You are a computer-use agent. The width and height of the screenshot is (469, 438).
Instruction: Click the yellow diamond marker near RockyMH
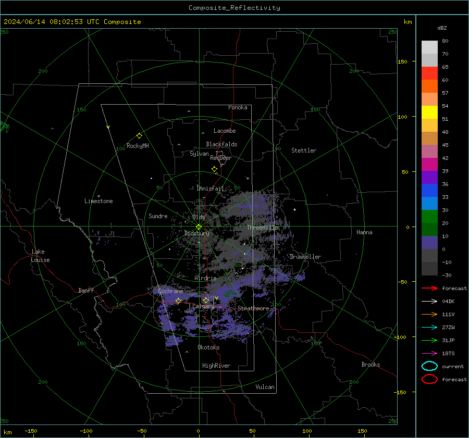[x=139, y=136]
